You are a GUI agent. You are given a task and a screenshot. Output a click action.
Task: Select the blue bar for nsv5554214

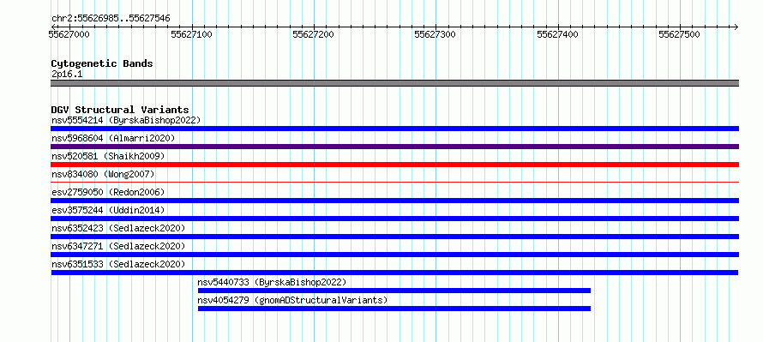pos(394,129)
